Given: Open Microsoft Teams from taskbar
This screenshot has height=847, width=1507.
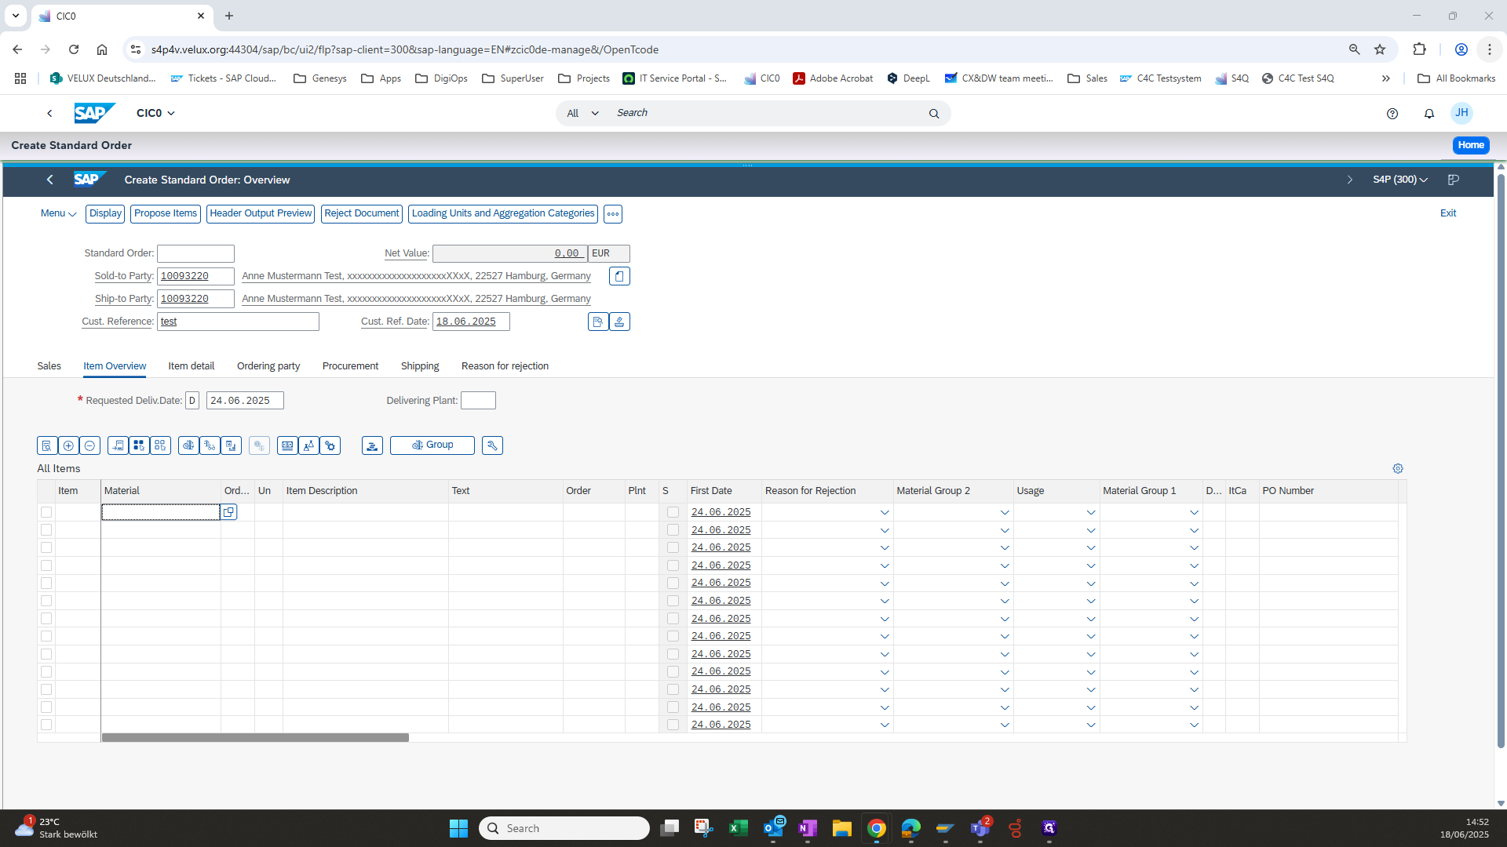Looking at the screenshot, I should tap(980, 828).
